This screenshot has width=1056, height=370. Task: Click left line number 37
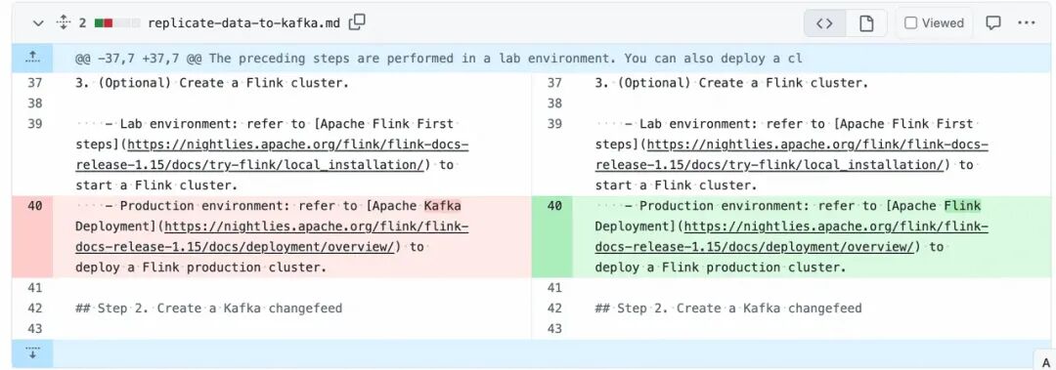34,83
